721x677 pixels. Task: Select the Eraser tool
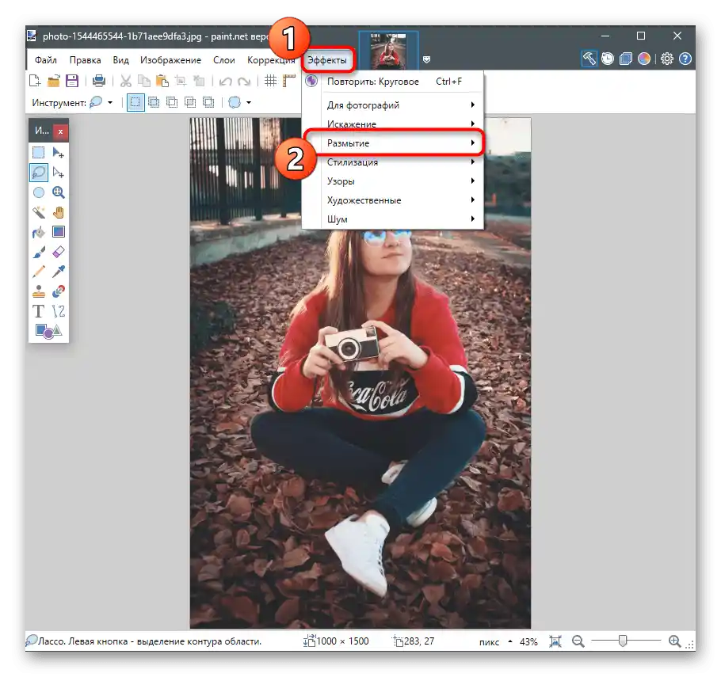59,252
